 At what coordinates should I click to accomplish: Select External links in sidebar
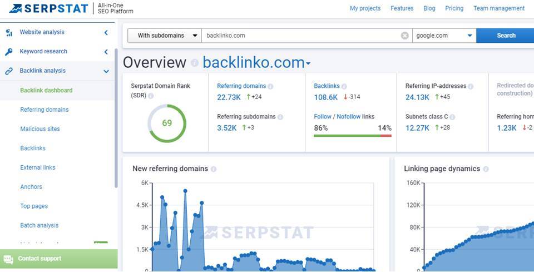click(37, 167)
